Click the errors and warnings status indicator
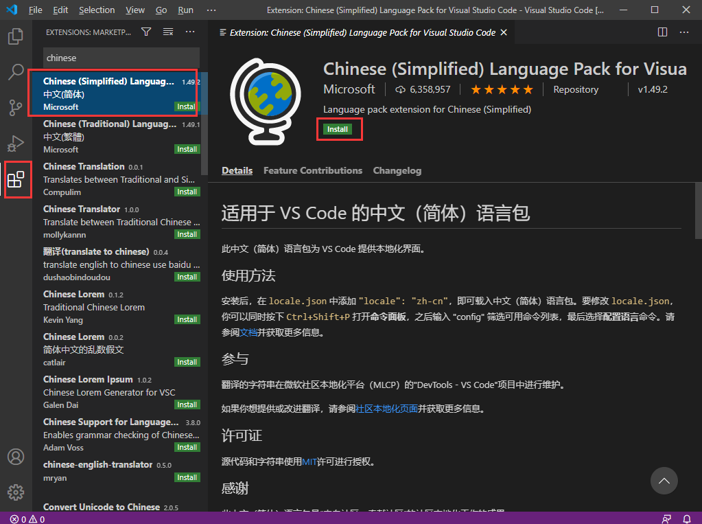 point(27,519)
